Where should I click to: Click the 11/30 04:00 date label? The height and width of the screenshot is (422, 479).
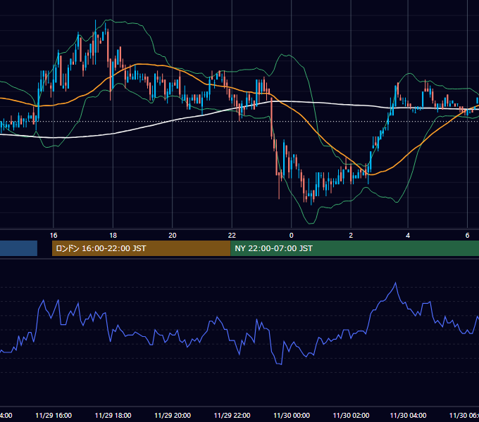[408, 415]
